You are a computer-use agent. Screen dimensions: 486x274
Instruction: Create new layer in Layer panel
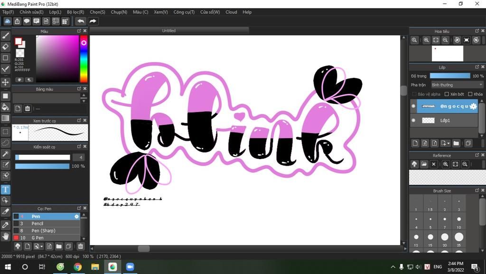coord(415,143)
